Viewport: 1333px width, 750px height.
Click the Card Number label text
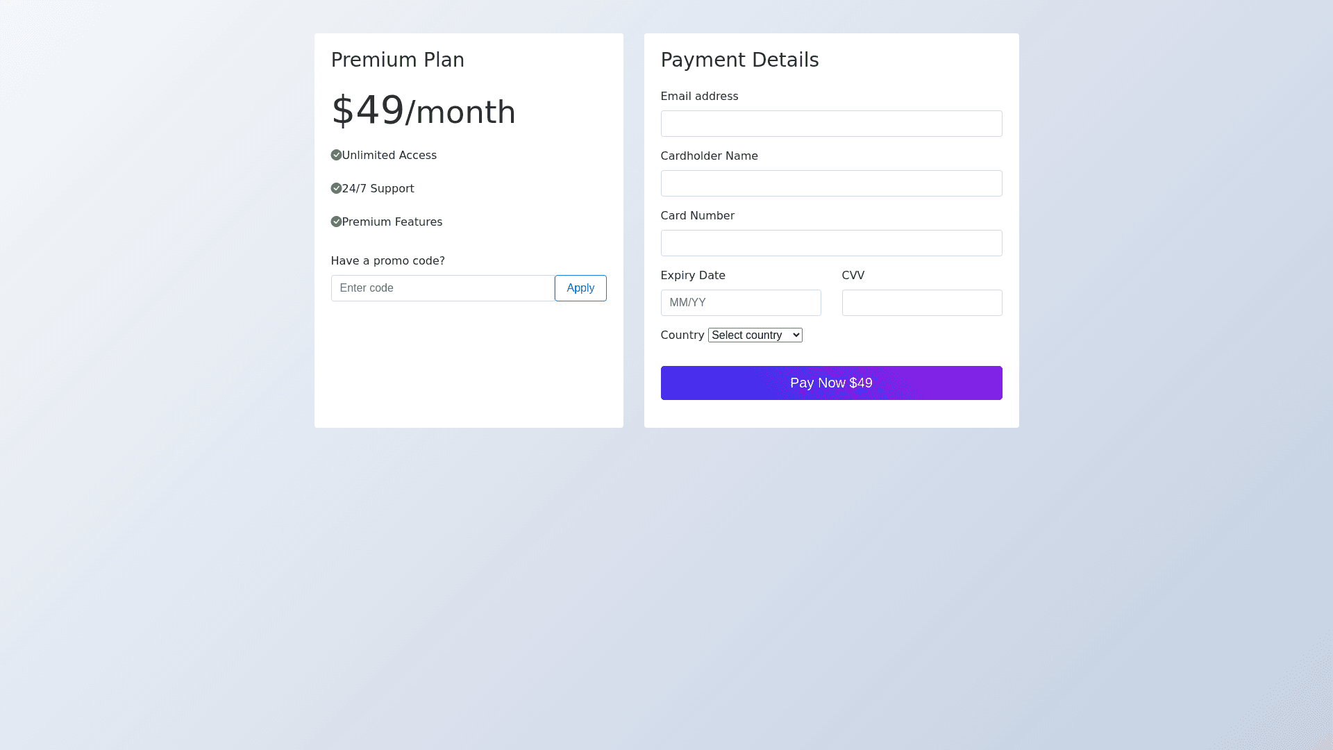[x=697, y=216]
